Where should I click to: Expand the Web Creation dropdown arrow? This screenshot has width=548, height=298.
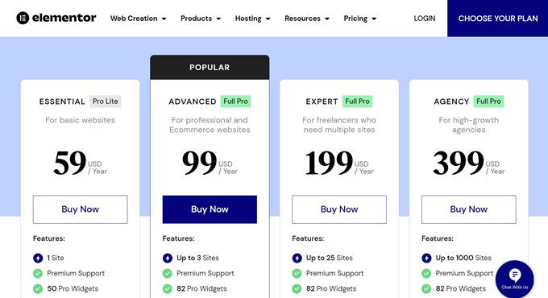tap(164, 19)
